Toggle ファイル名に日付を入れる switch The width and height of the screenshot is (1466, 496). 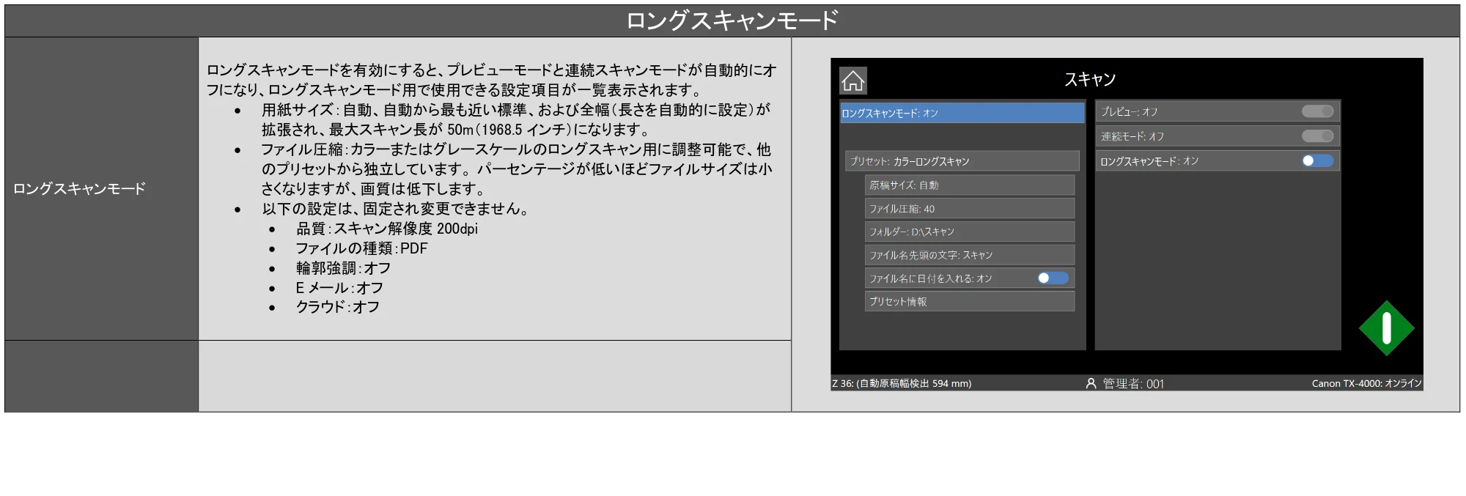pyautogui.click(x=1053, y=278)
